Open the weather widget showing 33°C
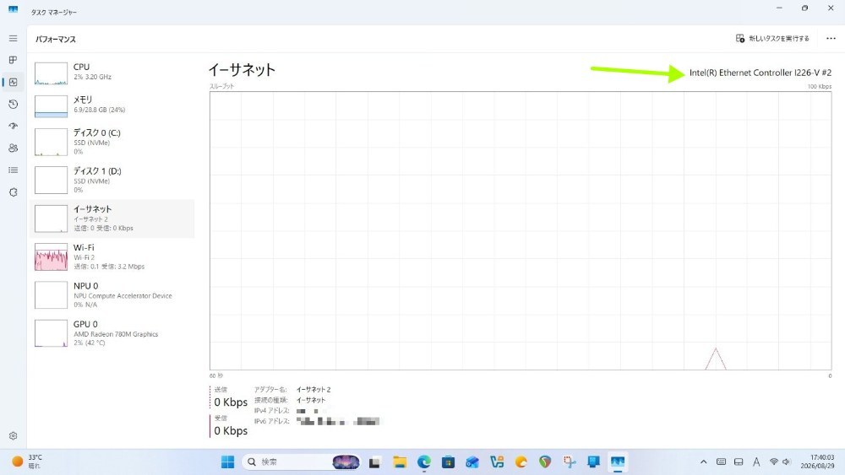Image resolution: width=845 pixels, height=475 pixels. (27, 462)
